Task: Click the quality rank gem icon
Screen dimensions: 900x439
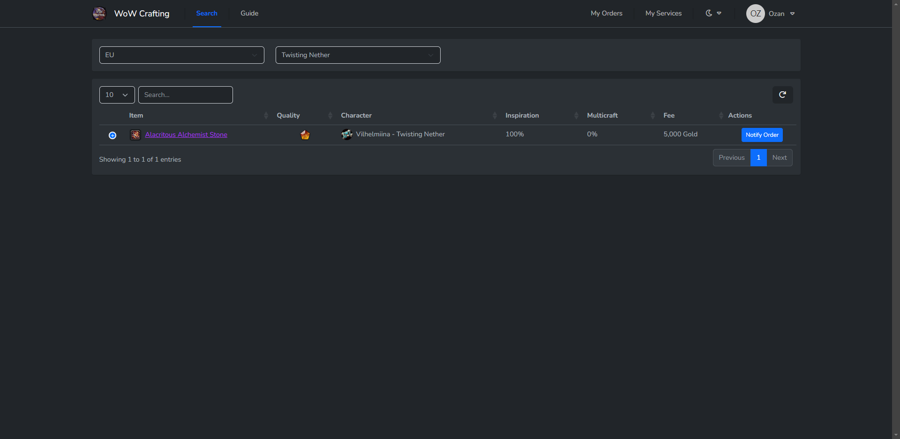Action: (x=305, y=135)
